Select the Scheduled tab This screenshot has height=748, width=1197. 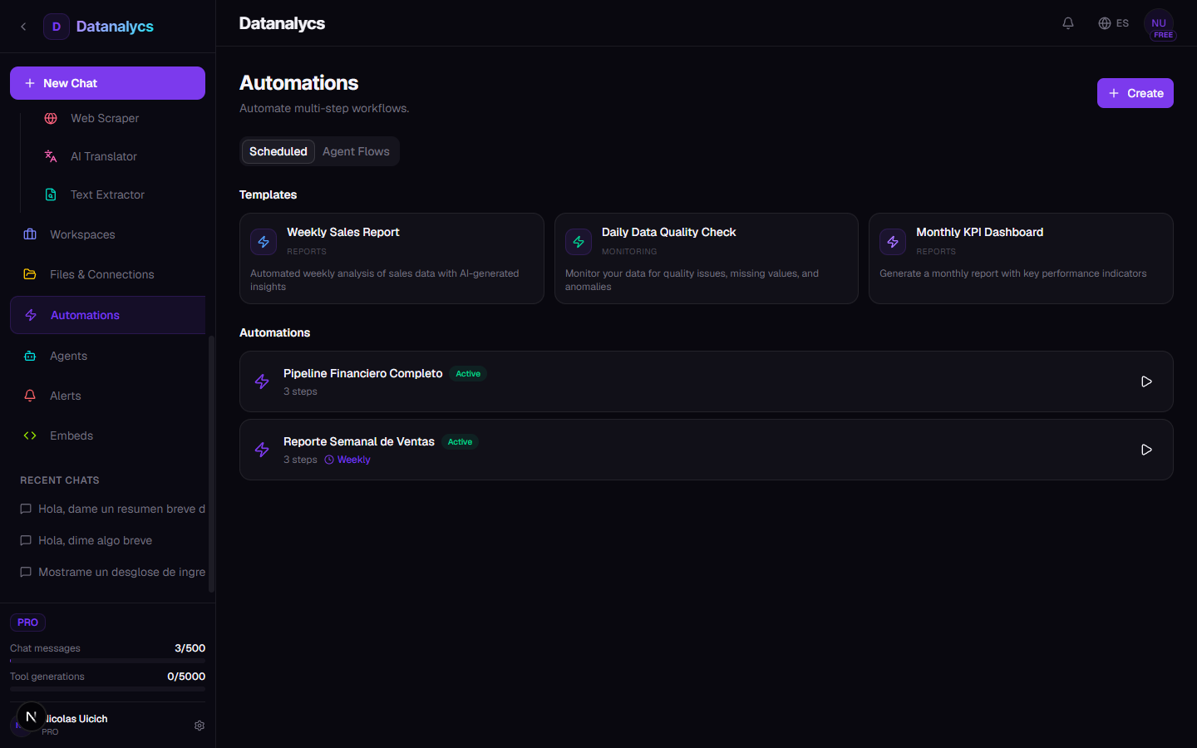pyautogui.click(x=278, y=151)
